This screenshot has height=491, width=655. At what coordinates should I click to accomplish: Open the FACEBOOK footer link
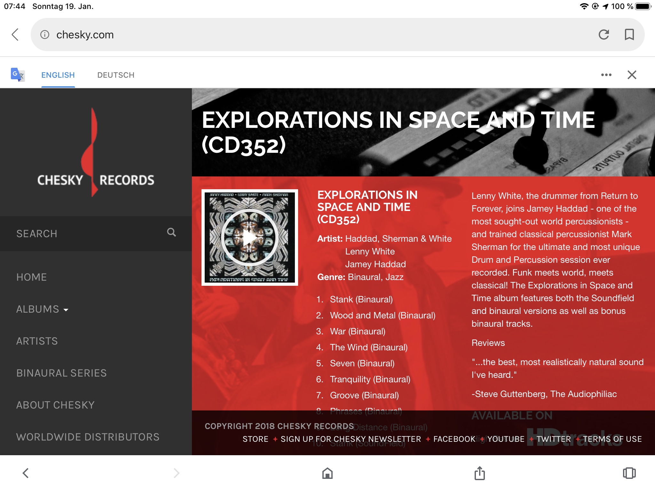(454, 439)
